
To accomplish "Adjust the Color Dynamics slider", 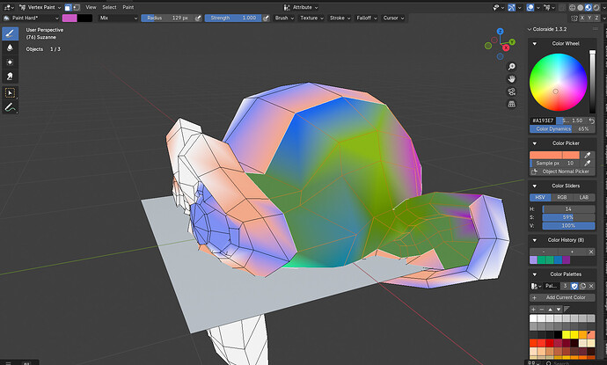I will [x=562, y=129].
